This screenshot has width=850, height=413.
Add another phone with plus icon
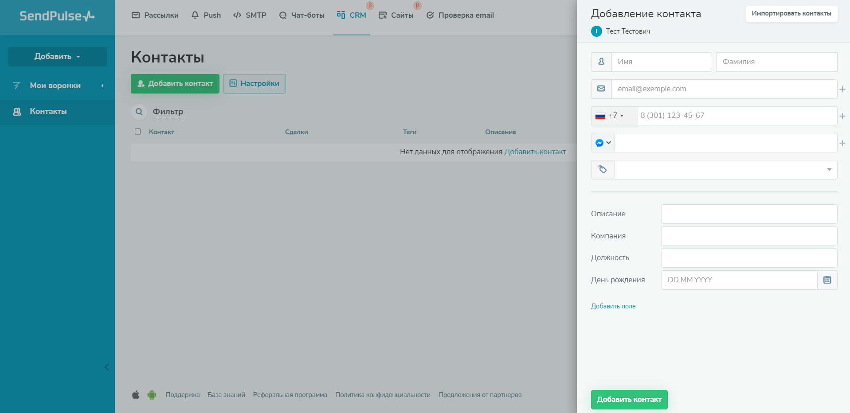point(842,116)
